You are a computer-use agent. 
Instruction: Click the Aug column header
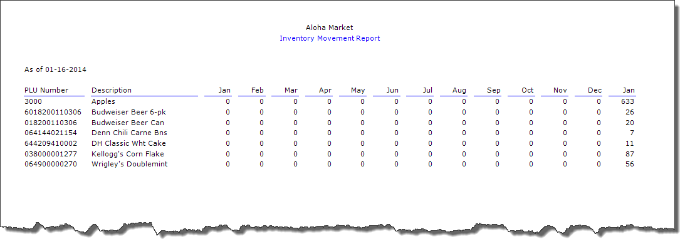(x=459, y=90)
